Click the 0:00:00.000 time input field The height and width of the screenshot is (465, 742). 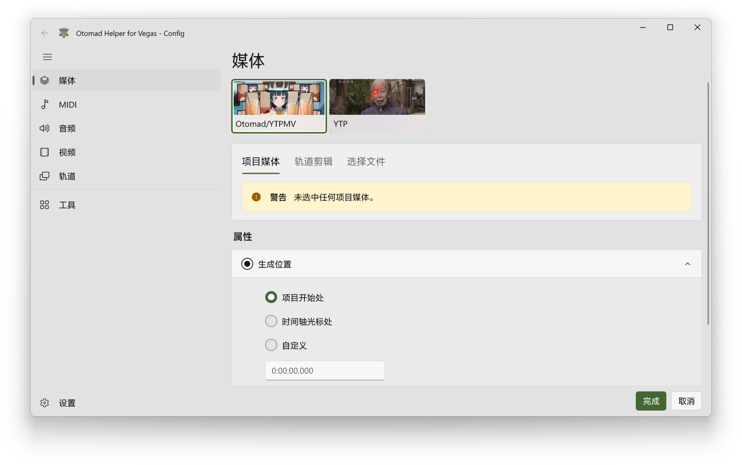click(325, 371)
